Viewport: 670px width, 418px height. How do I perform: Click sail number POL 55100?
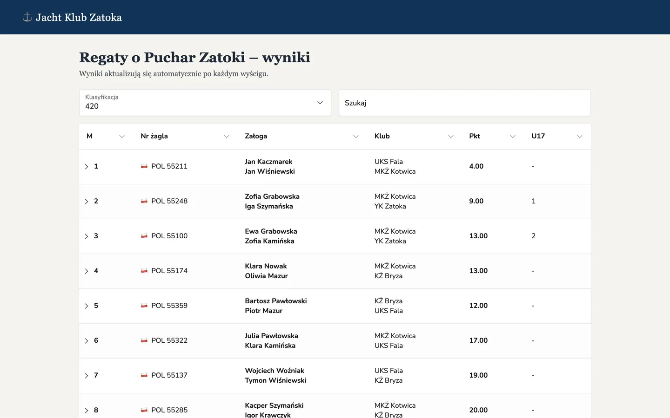pyautogui.click(x=169, y=236)
